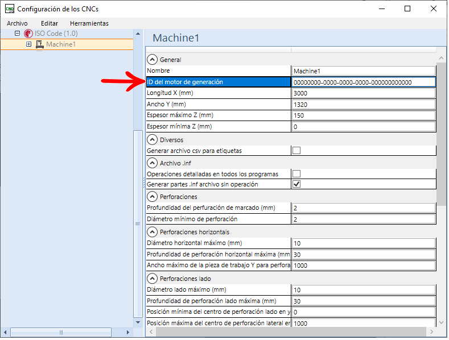Select Machine1 in the tree
Viewport: 449px width, 340px height.
pos(61,44)
